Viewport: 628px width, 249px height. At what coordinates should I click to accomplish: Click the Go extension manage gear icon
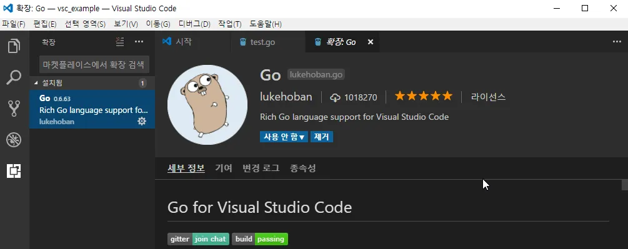[142, 121]
